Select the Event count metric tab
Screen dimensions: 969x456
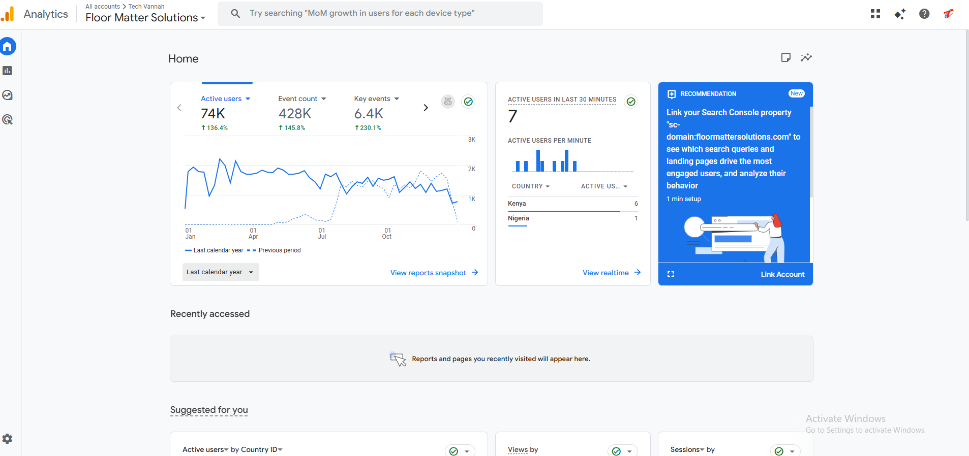302,99
